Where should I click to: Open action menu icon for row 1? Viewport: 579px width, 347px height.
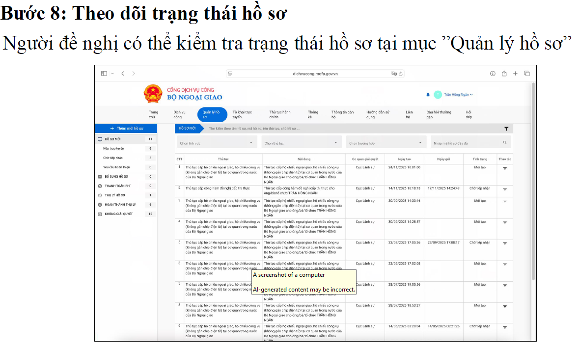click(x=505, y=168)
